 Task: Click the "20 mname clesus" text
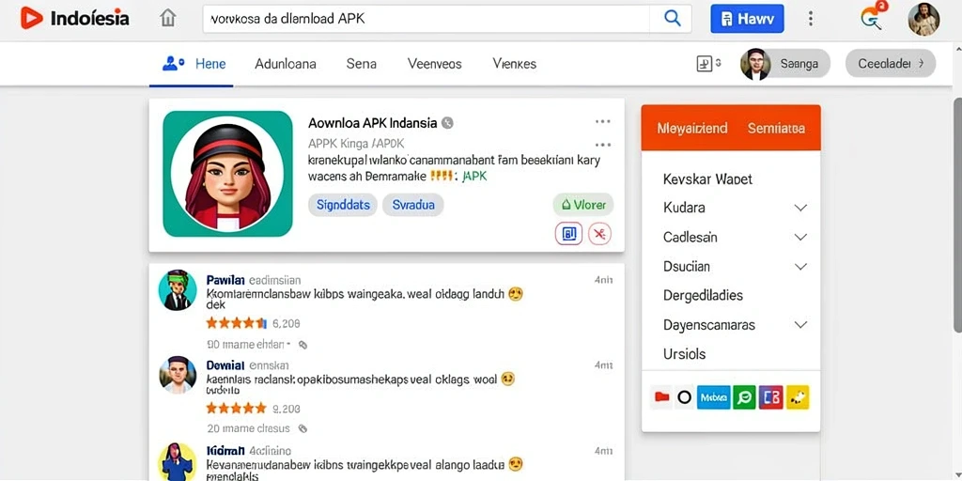coord(248,428)
